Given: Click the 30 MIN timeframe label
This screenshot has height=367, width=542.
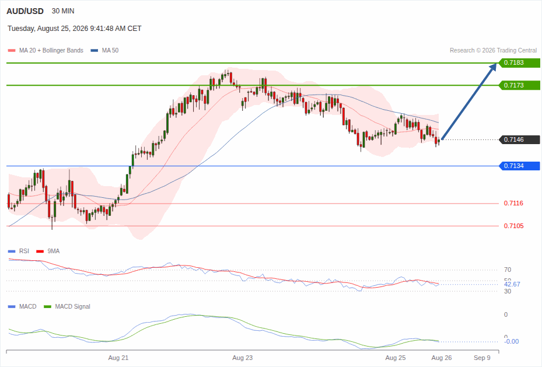Looking at the screenshot, I should point(63,11).
